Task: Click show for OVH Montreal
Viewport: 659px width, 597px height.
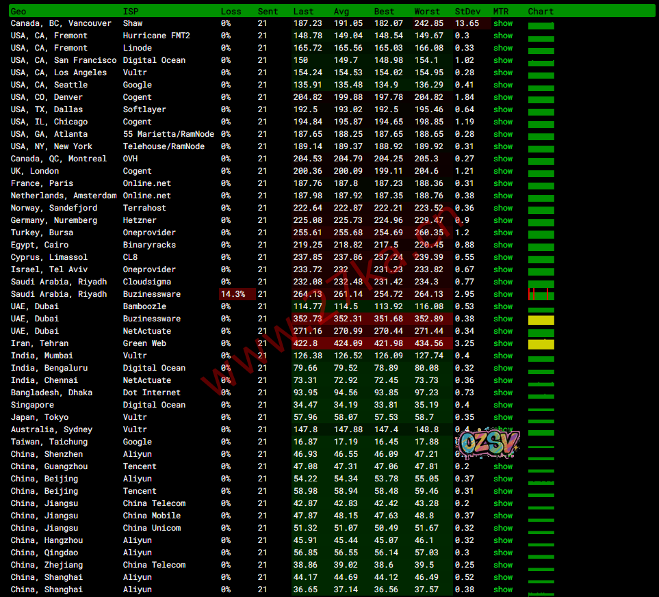Action: 503,159
